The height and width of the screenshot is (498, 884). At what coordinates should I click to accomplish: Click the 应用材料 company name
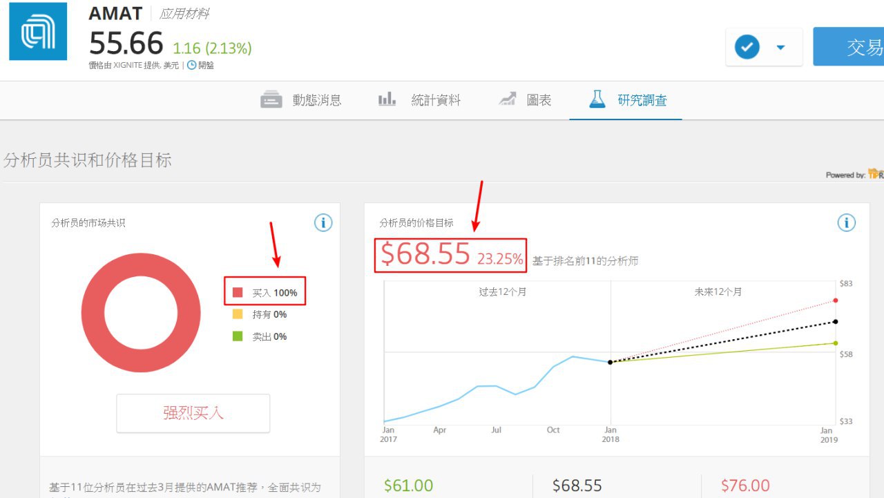(184, 14)
